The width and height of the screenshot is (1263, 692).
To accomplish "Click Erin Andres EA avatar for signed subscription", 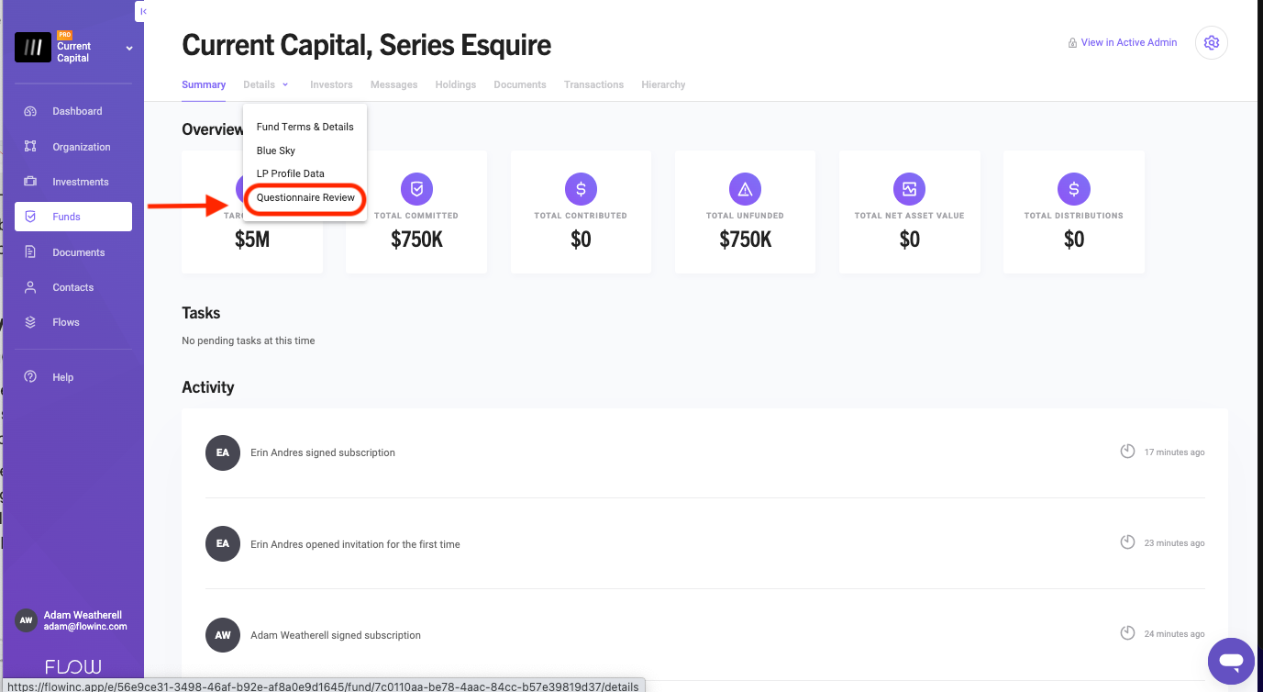I will coord(223,452).
